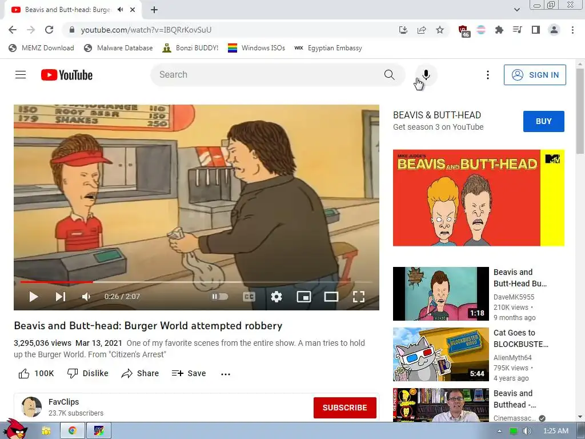This screenshot has width=585, height=439.
Task: Switch to theater mode
Action: 331,297
